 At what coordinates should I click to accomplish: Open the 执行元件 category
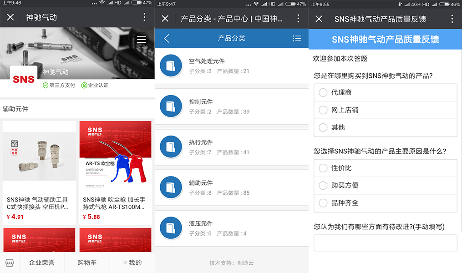(232, 147)
